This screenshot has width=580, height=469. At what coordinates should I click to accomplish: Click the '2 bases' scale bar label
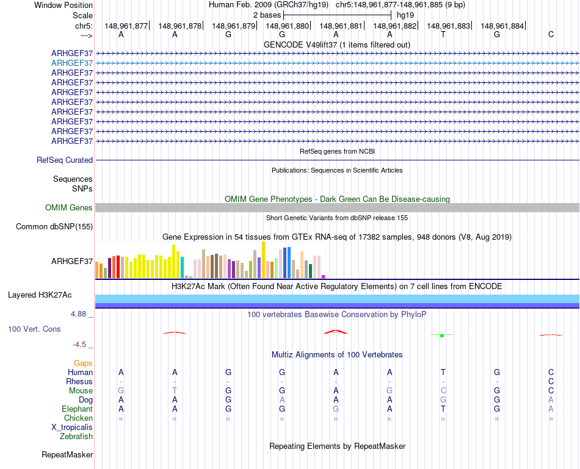[267, 15]
